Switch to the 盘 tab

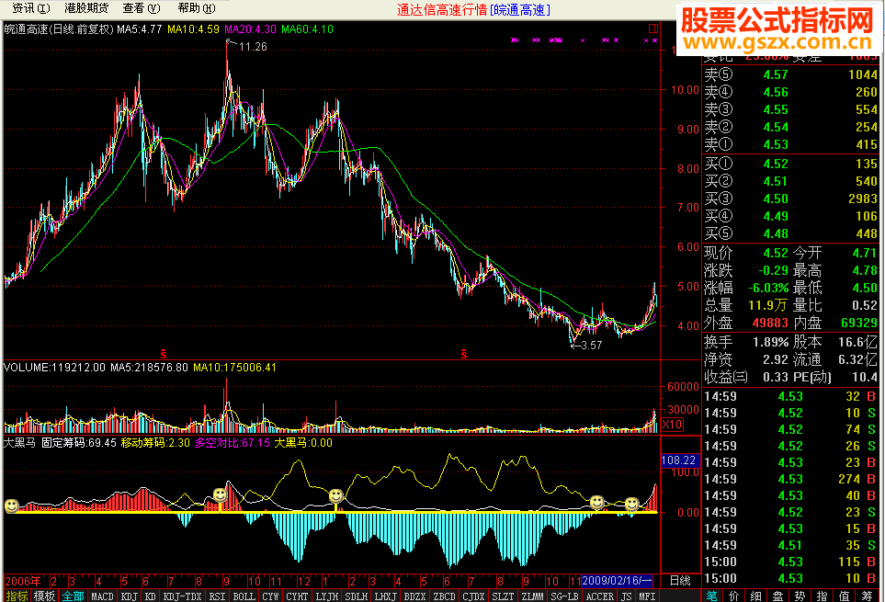pos(777,596)
